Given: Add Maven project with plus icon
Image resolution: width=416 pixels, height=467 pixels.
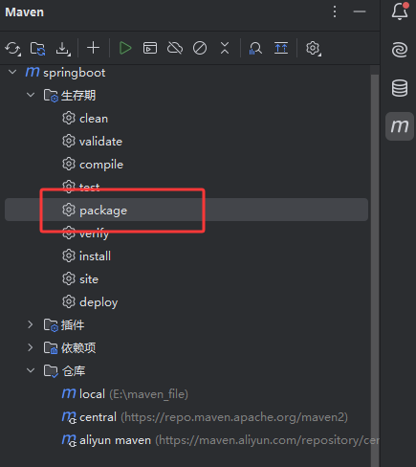Looking at the screenshot, I should (x=93, y=48).
